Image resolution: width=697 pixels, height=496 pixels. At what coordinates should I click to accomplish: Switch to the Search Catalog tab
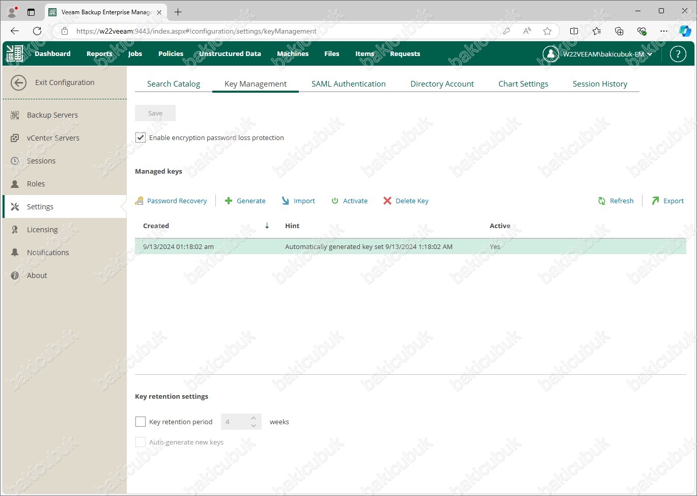pos(174,84)
